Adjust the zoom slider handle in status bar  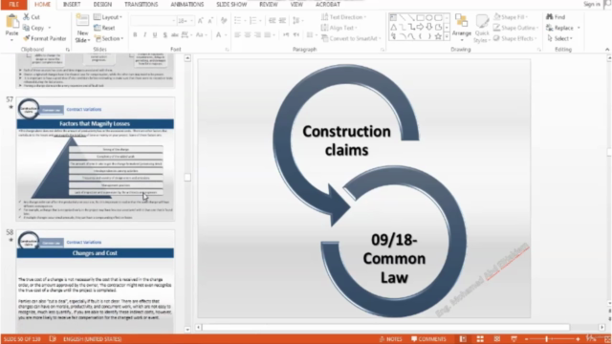click(x=547, y=339)
